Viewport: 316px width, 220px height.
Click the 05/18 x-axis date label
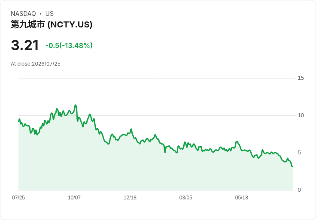241,198
